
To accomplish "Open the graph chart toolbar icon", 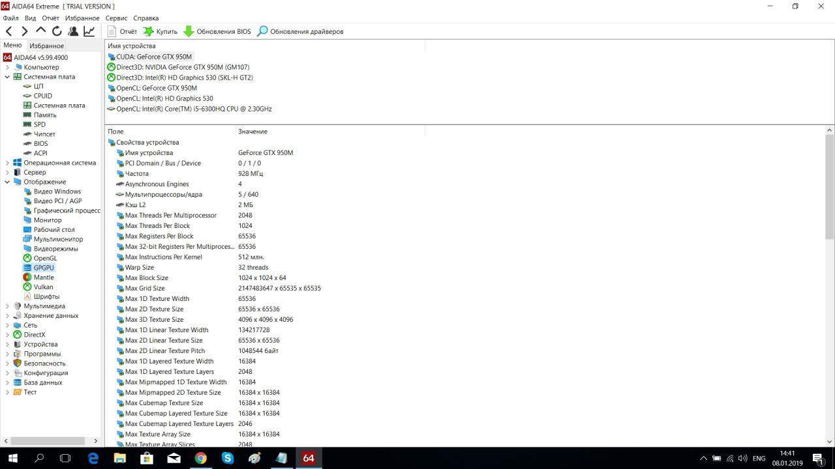I will [89, 31].
